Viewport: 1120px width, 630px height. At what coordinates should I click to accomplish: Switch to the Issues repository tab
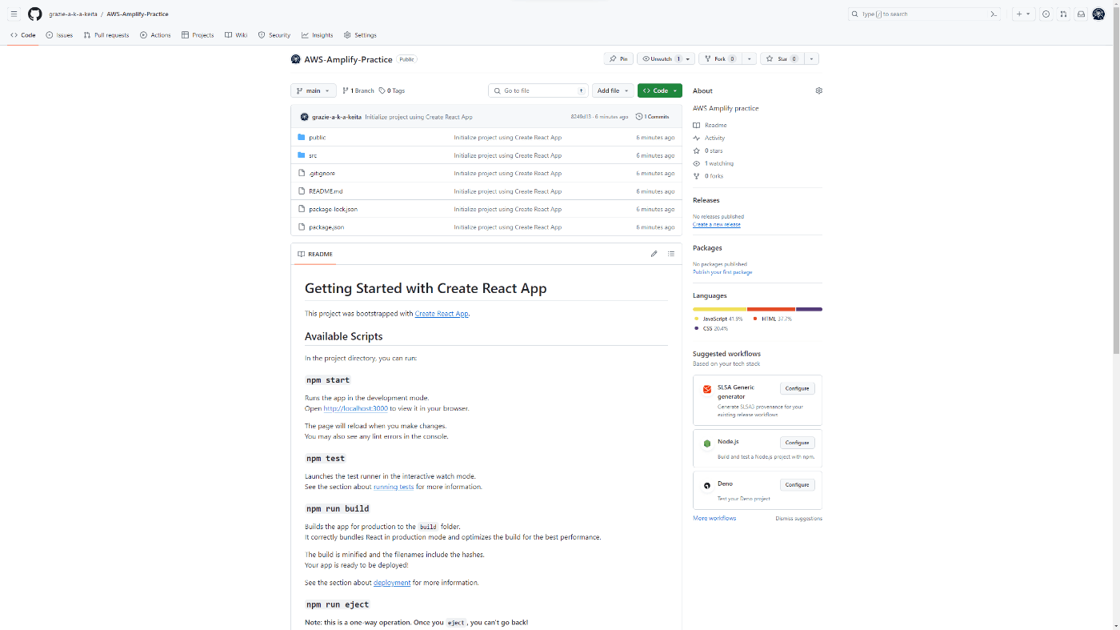[x=59, y=35]
